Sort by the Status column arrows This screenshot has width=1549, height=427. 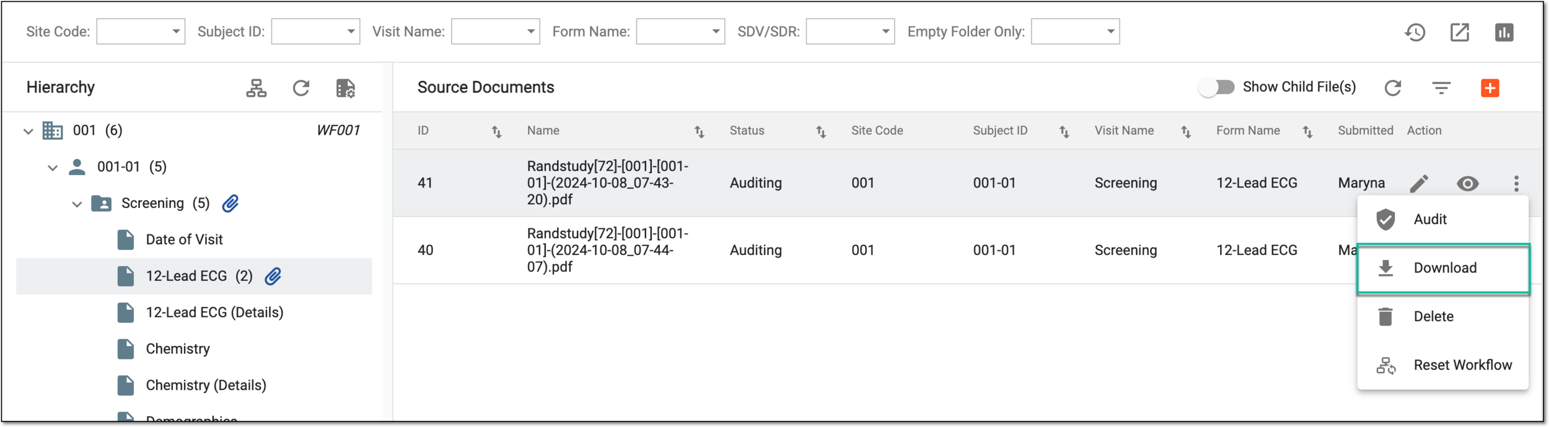820,131
